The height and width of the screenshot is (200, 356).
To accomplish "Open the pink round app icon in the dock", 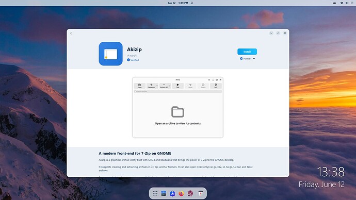I will coord(190,193).
